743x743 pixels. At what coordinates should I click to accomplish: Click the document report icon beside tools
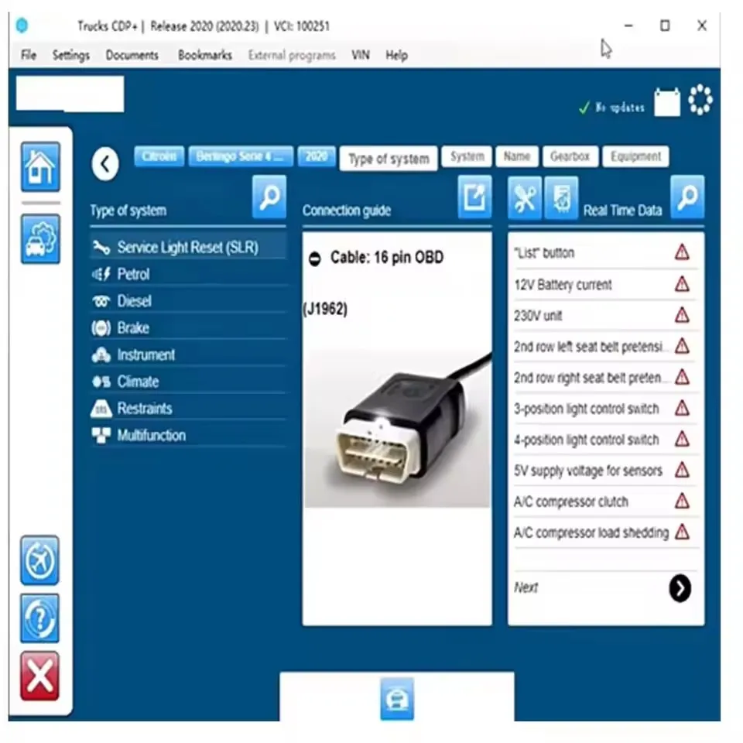pyautogui.click(x=562, y=197)
